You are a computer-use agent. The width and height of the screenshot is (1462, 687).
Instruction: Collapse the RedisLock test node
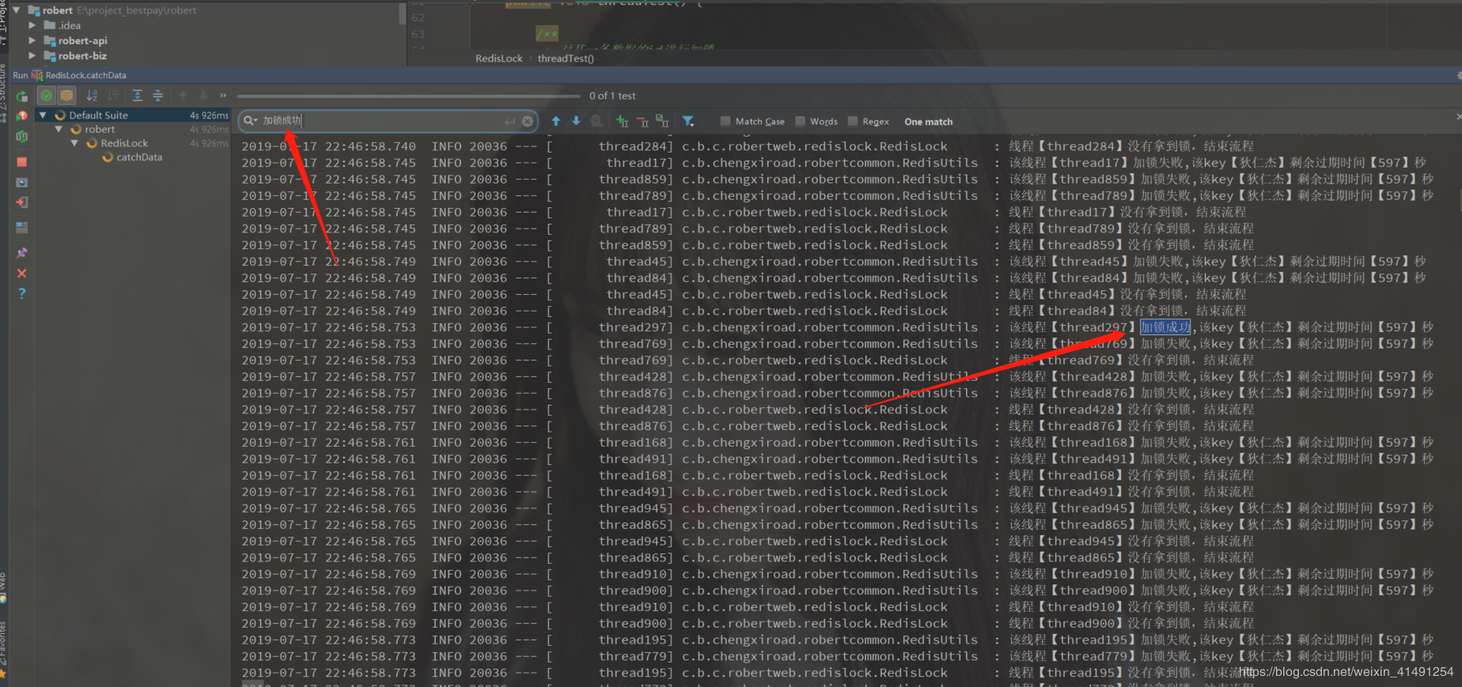[74, 143]
